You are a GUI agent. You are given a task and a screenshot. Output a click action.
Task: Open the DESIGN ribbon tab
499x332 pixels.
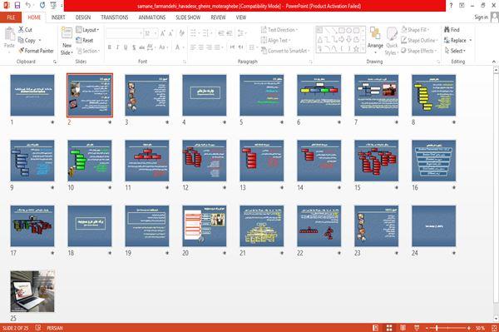click(x=83, y=17)
